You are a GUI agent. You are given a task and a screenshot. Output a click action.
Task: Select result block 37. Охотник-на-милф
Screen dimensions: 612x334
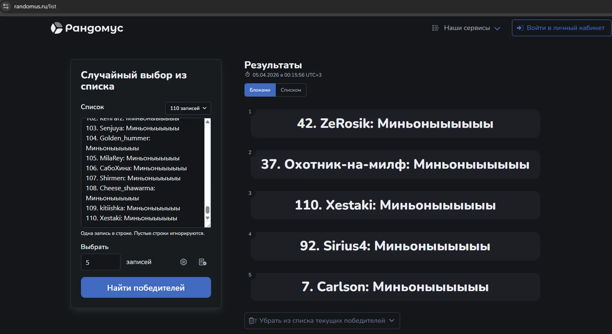[395, 164]
